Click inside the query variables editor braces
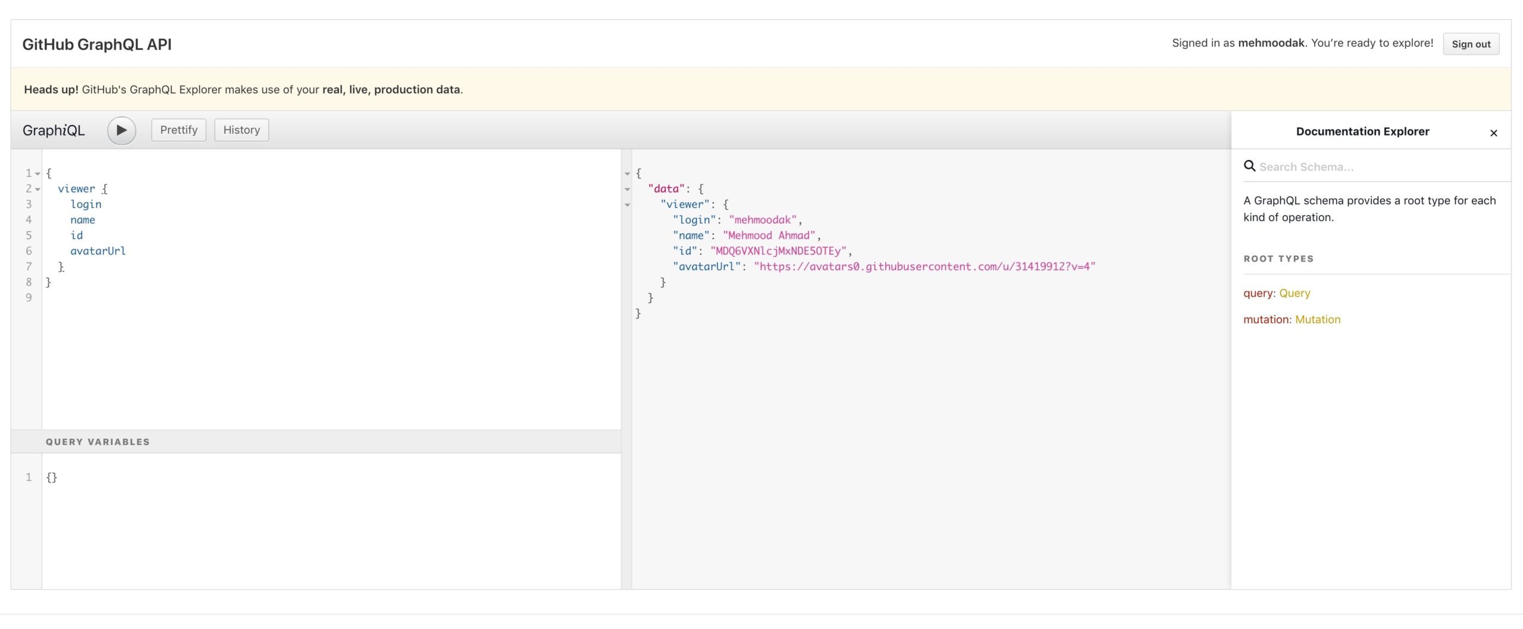Screen dimensions: 1523x629 (x=52, y=477)
